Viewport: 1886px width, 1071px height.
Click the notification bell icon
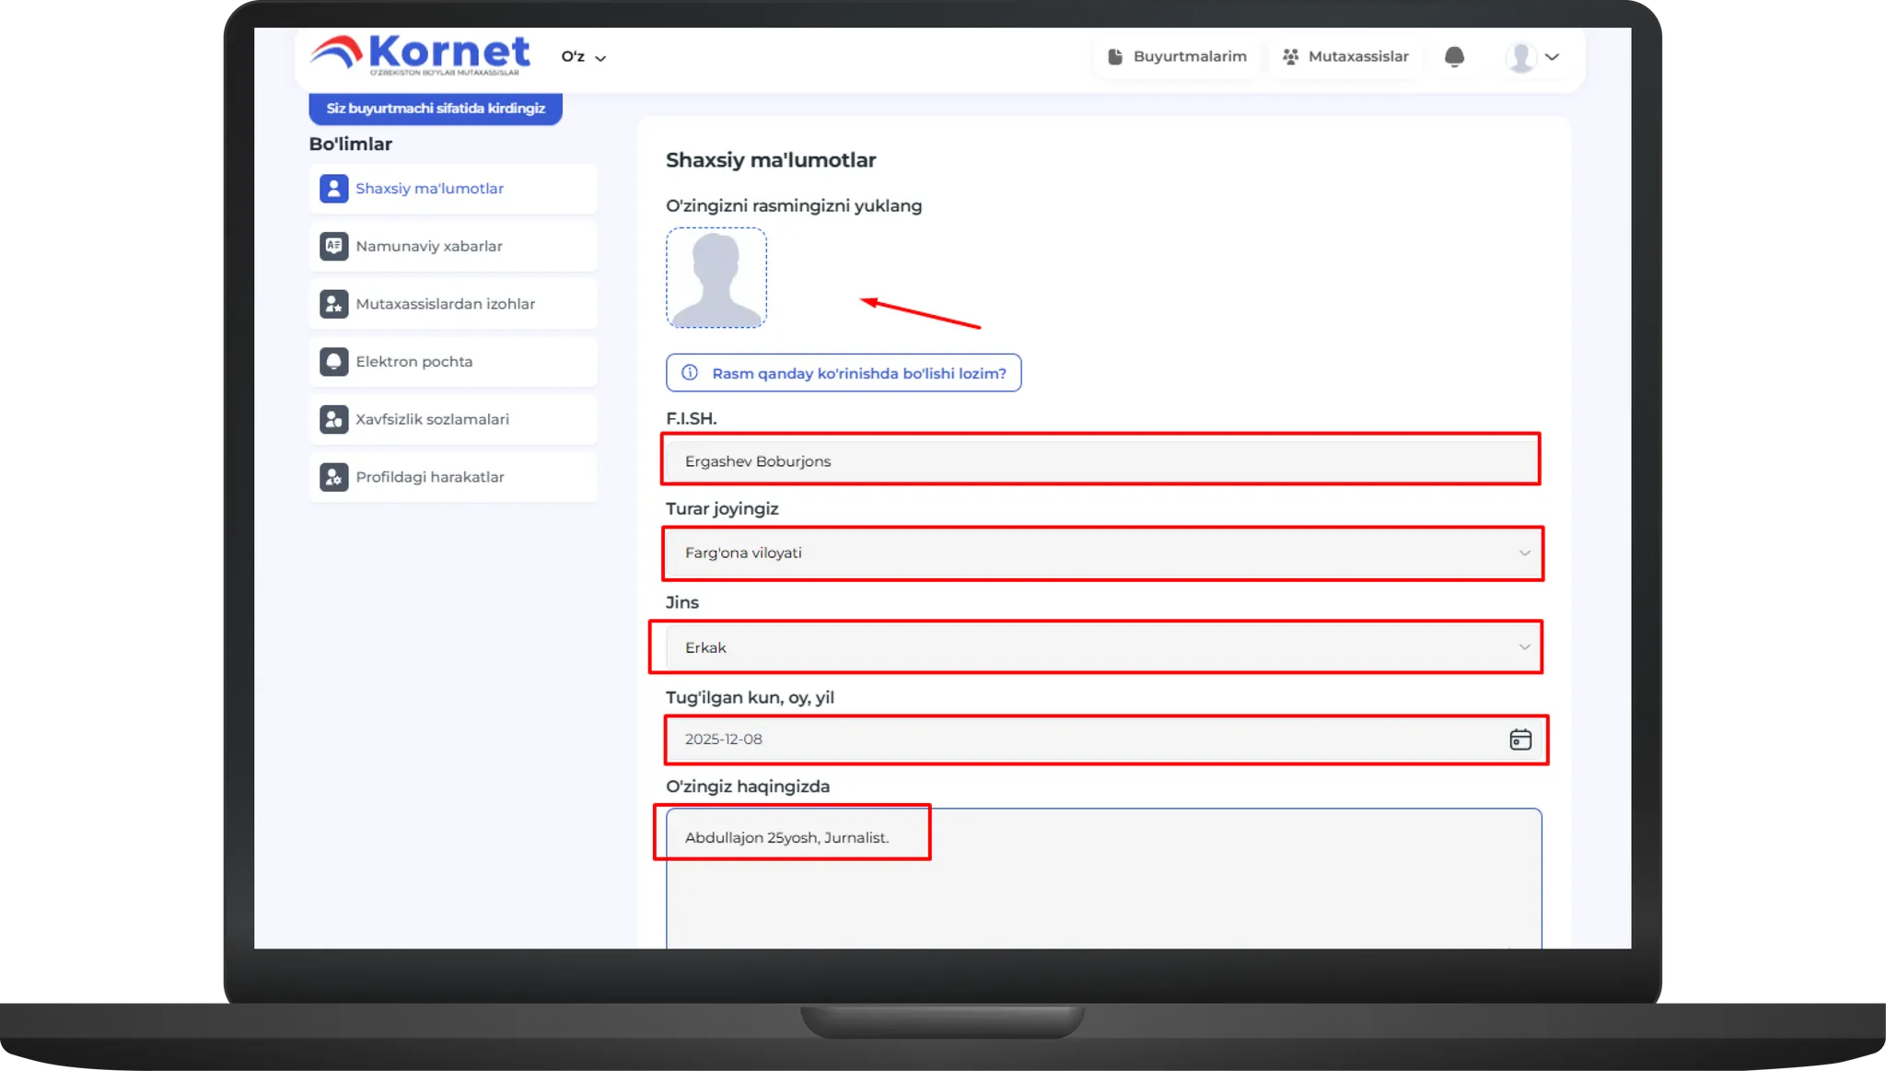tap(1454, 57)
